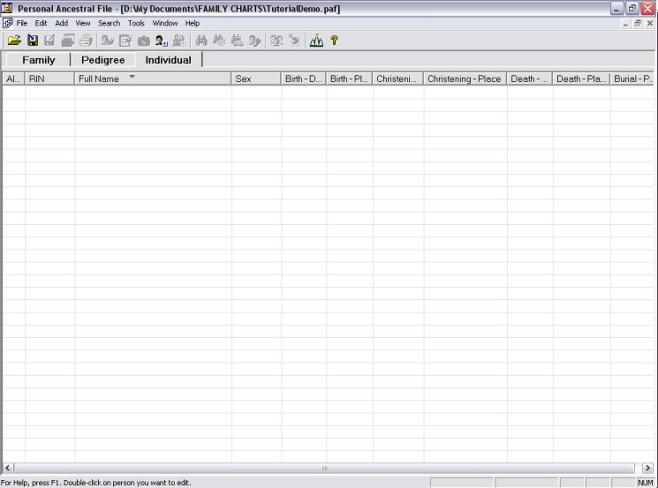This screenshot has height=488, width=658.
Task: Open the Help menu
Action: pos(193,23)
